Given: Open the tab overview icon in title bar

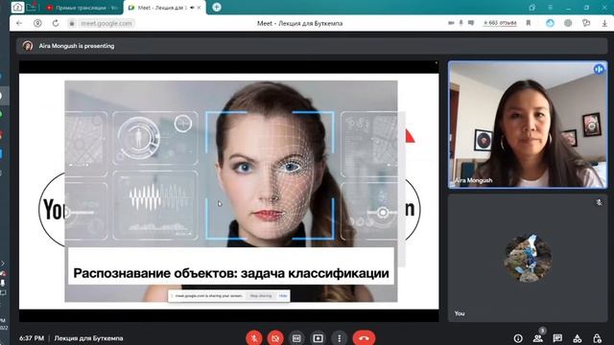Looking at the screenshot, I should (x=531, y=7).
